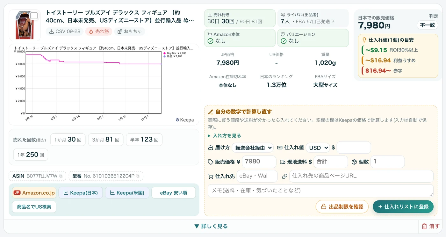
Task: Copy the 型番 using its copy icon
Action: click(138, 176)
